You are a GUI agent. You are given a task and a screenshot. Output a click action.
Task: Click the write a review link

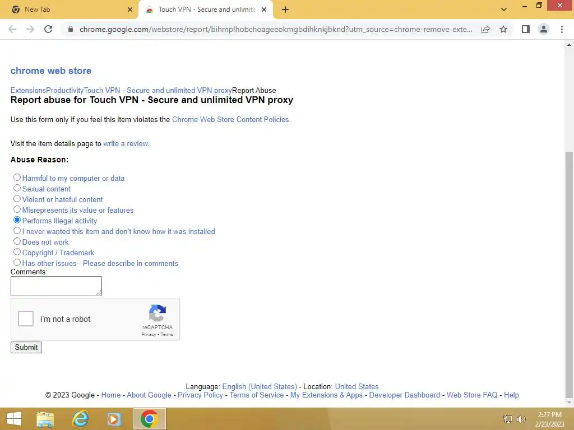click(x=126, y=144)
